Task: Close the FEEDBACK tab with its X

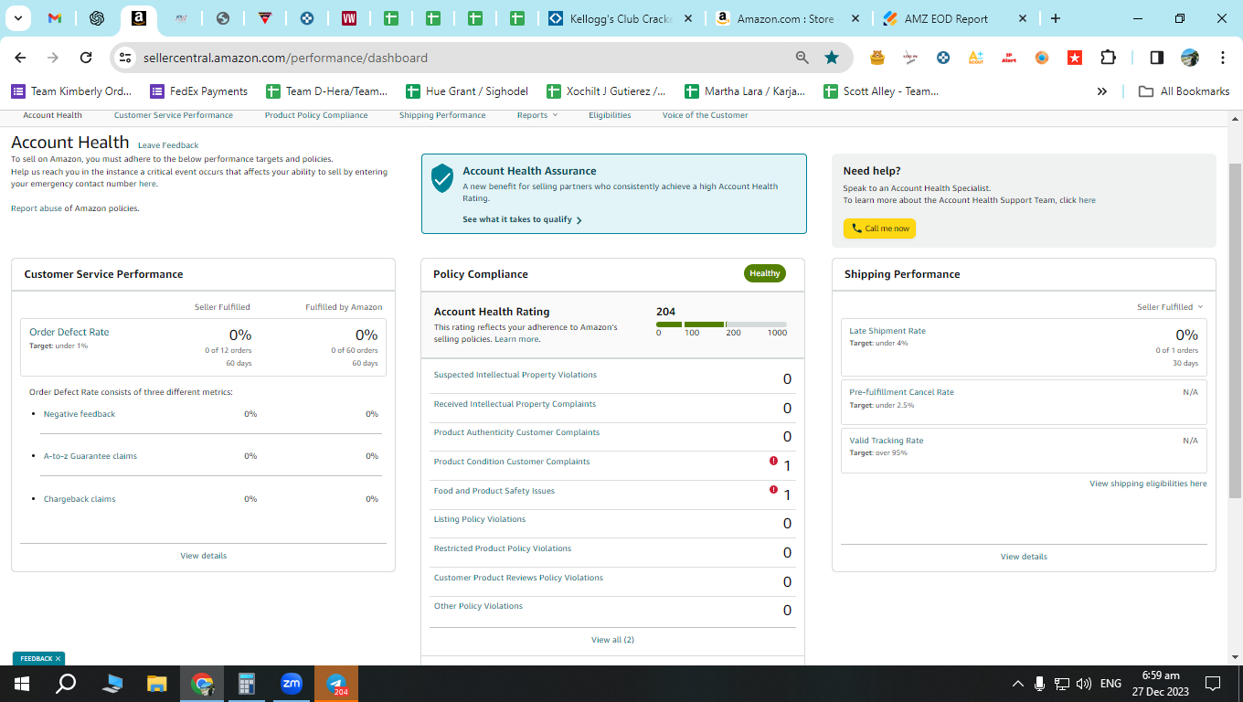Action: coord(58,658)
